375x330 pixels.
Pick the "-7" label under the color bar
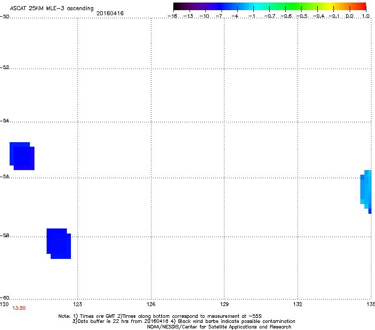[219, 16]
